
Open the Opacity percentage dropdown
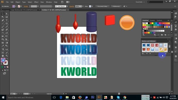[83, 6]
